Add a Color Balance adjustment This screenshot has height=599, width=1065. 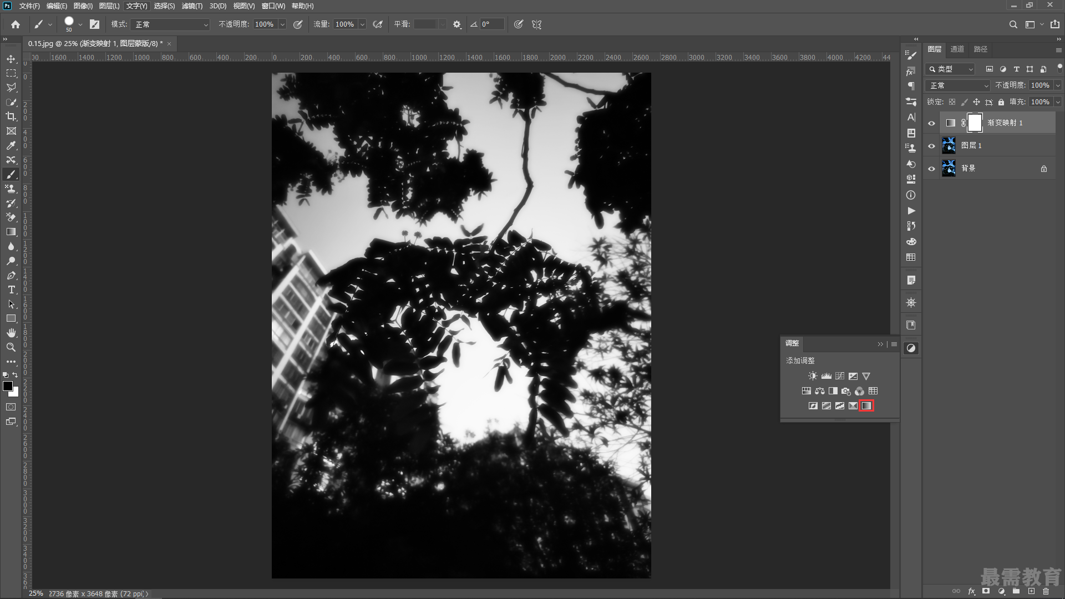[x=820, y=391]
